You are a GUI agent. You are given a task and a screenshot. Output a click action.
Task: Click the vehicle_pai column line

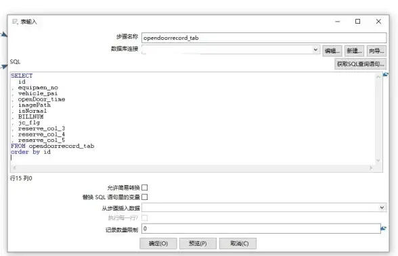(35, 93)
